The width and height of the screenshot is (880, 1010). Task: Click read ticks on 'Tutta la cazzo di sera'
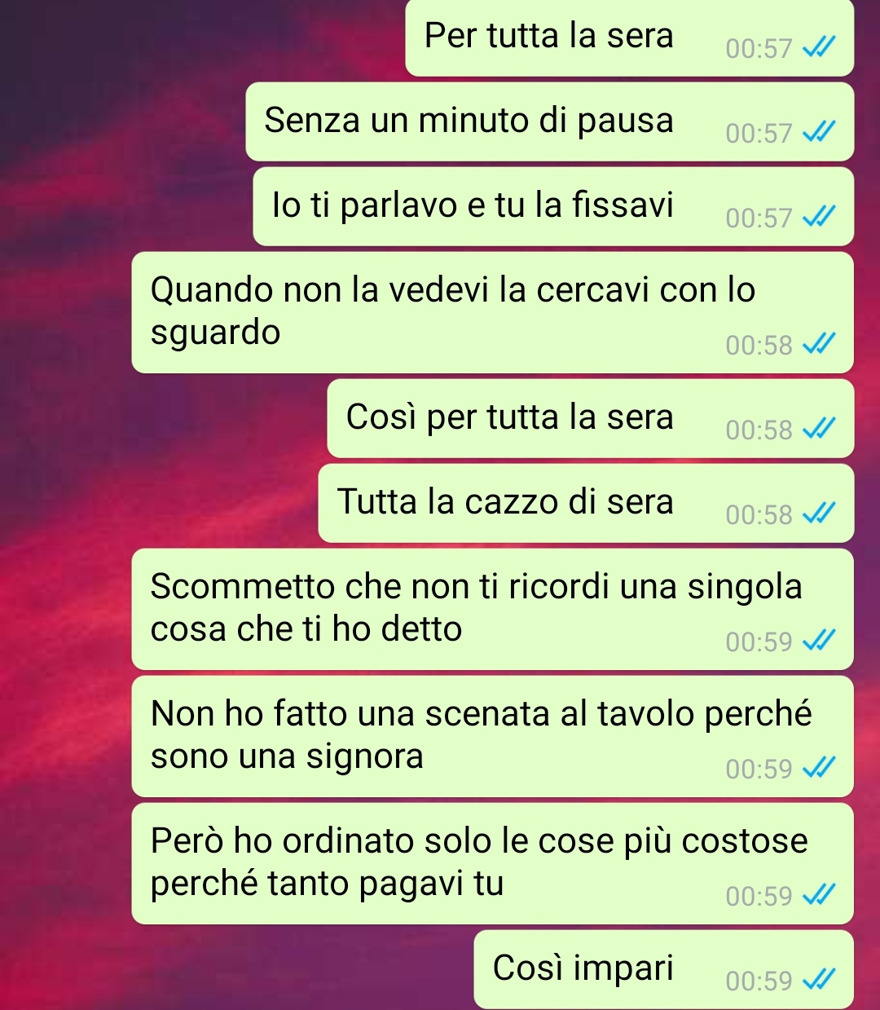tap(818, 515)
